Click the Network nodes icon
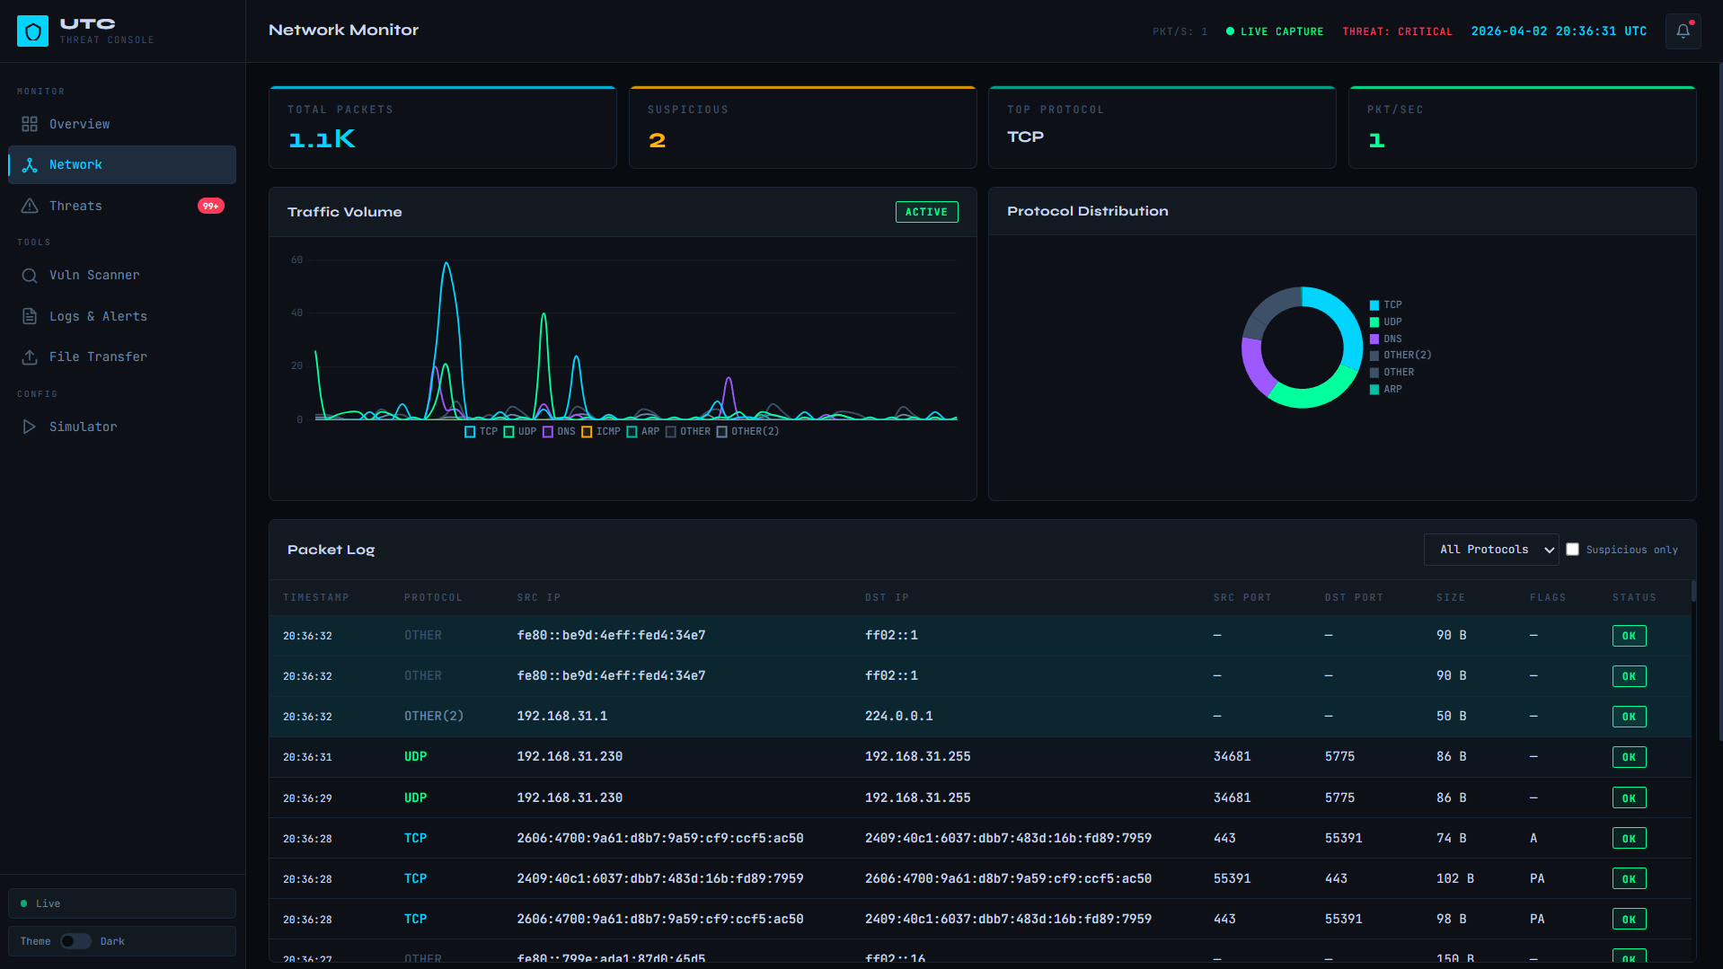1723x969 pixels. [30, 165]
